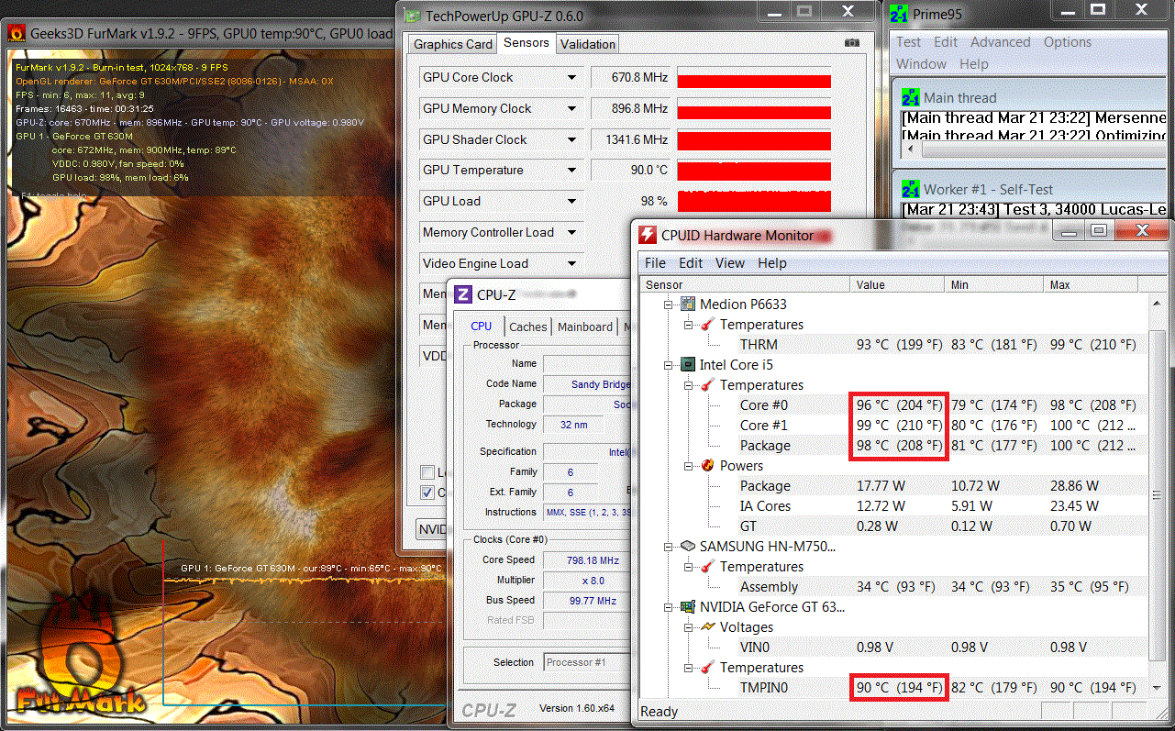The width and height of the screenshot is (1175, 731).
Task: Open the Test menu in Prime95
Action: [x=909, y=42]
